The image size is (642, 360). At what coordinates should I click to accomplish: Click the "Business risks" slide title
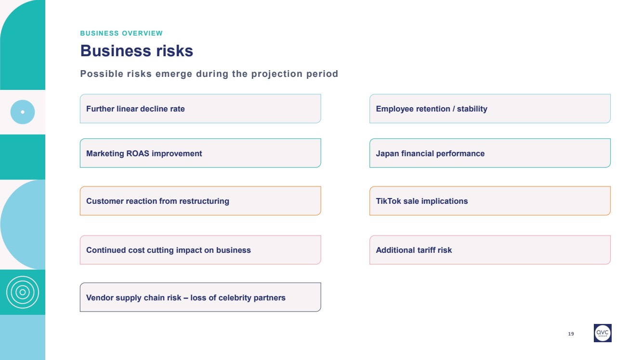(137, 51)
